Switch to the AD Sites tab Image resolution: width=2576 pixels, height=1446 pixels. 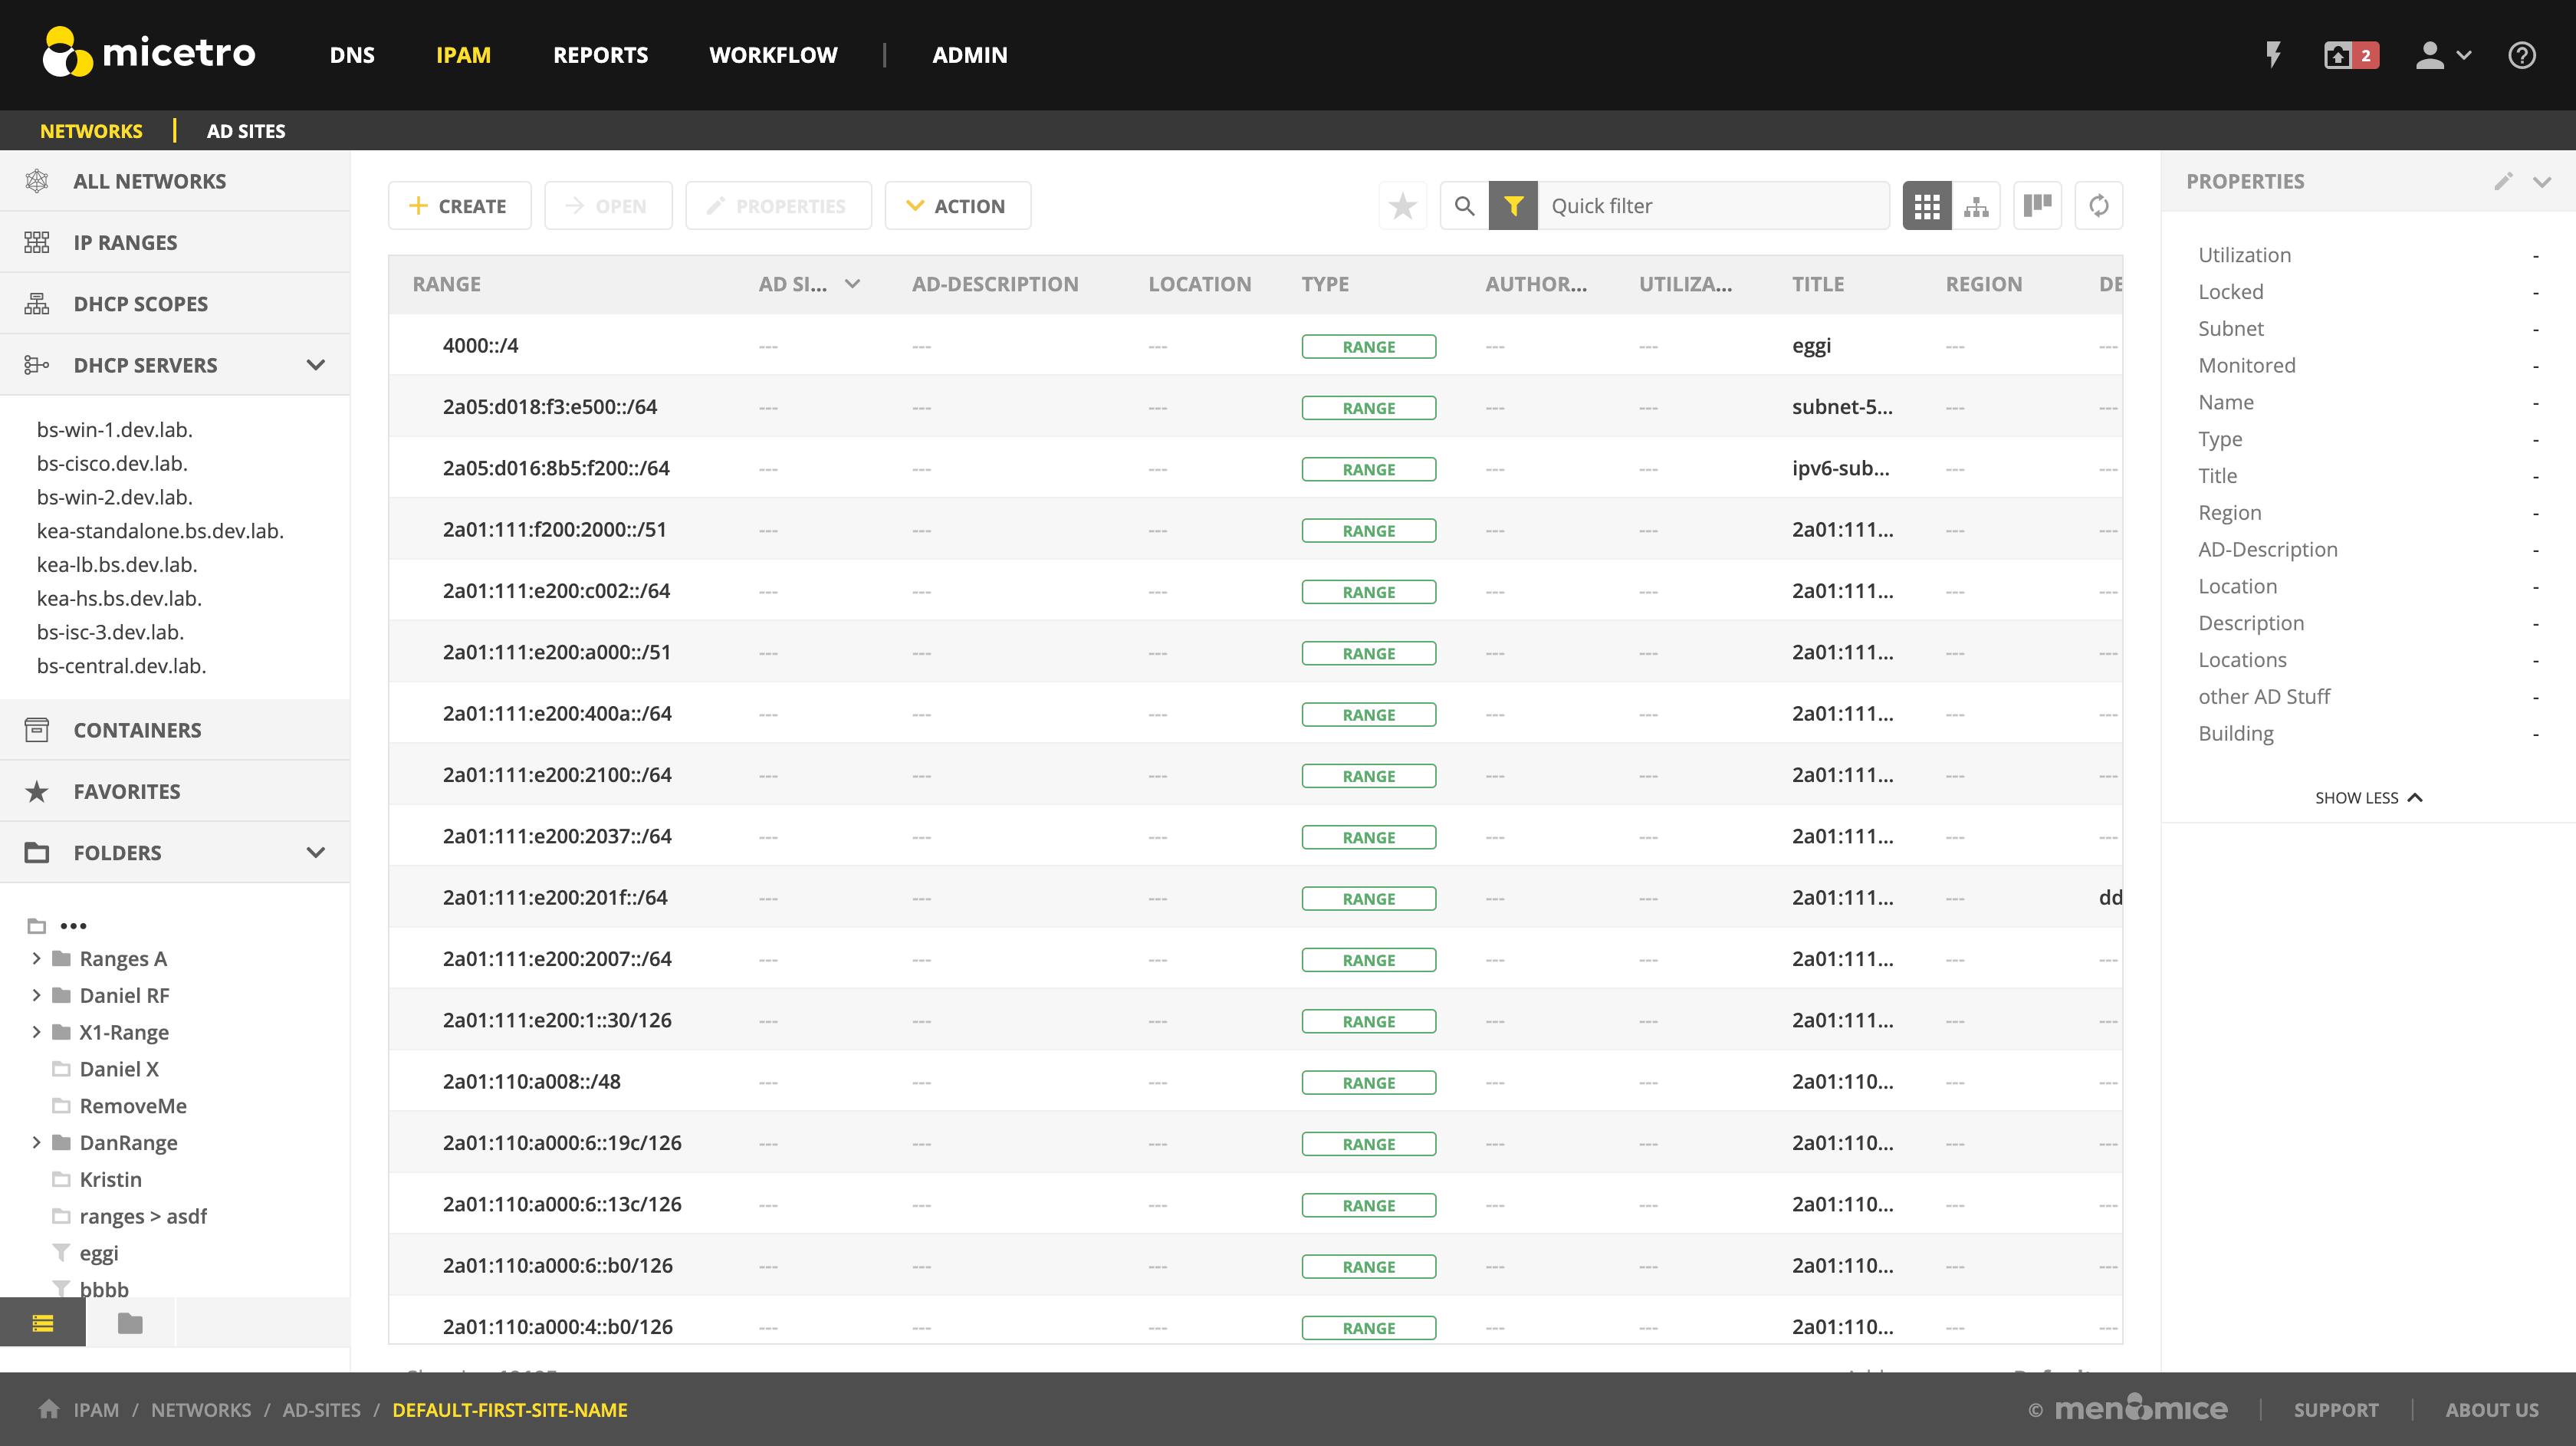point(245,131)
